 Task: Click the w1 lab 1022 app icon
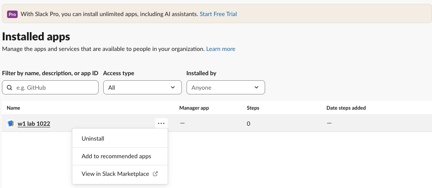[x=11, y=124]
